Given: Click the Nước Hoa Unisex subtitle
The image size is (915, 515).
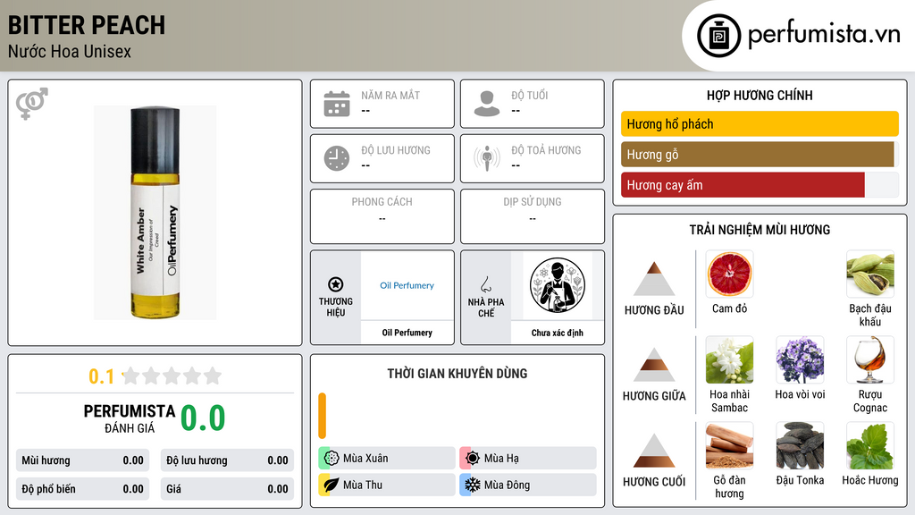Looking at the screenshot, I should pyautogui.click(x=70, y=51).
